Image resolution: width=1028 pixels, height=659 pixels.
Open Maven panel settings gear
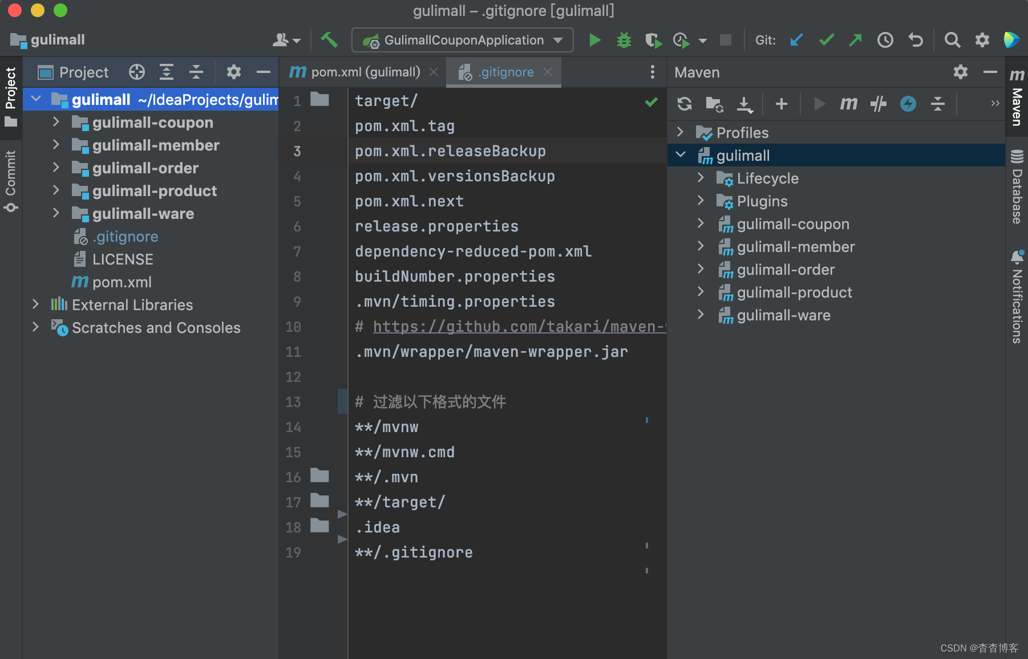click(961, 72)
